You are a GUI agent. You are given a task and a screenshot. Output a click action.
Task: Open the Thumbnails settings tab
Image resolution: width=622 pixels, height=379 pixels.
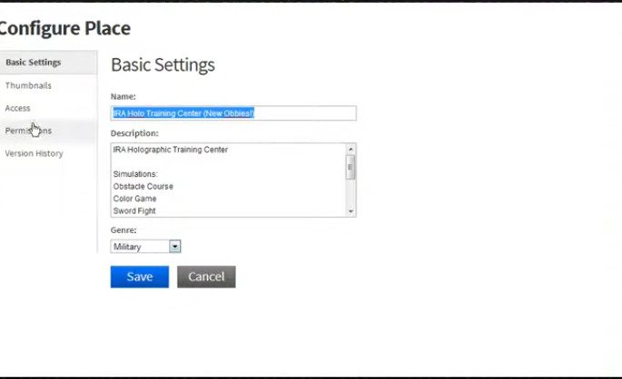28,85
